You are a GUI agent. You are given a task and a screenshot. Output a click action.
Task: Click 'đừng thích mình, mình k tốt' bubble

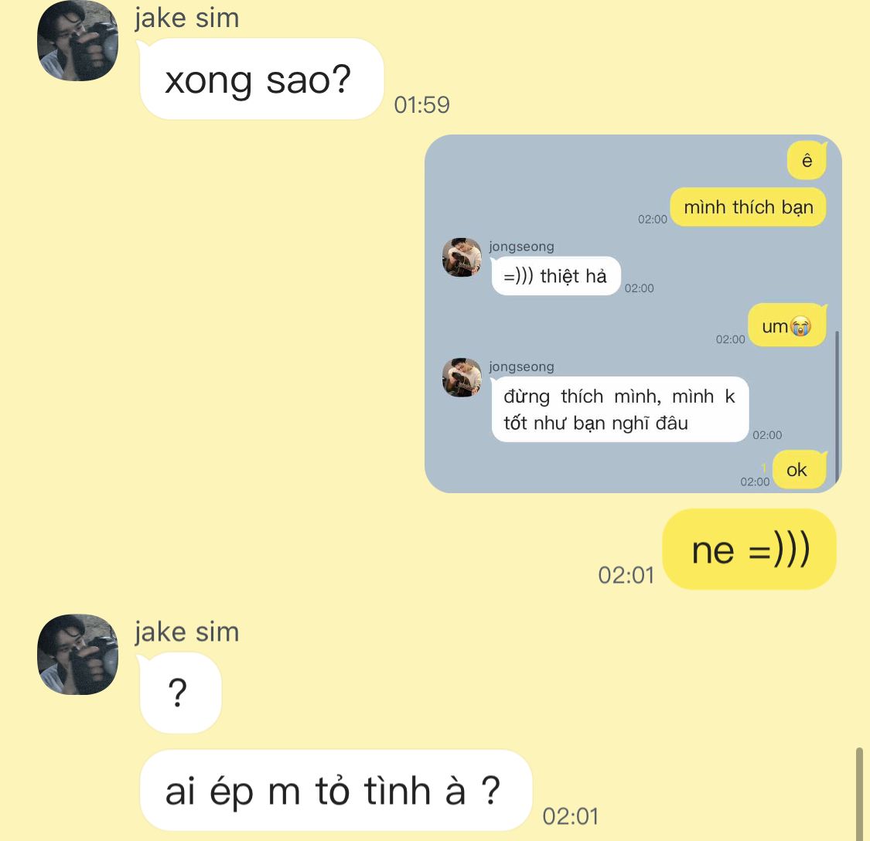click(x=619, y=410)
